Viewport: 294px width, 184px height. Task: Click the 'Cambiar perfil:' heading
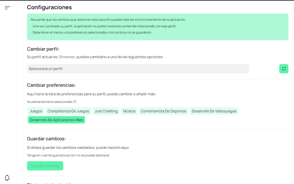click(43, 49)
